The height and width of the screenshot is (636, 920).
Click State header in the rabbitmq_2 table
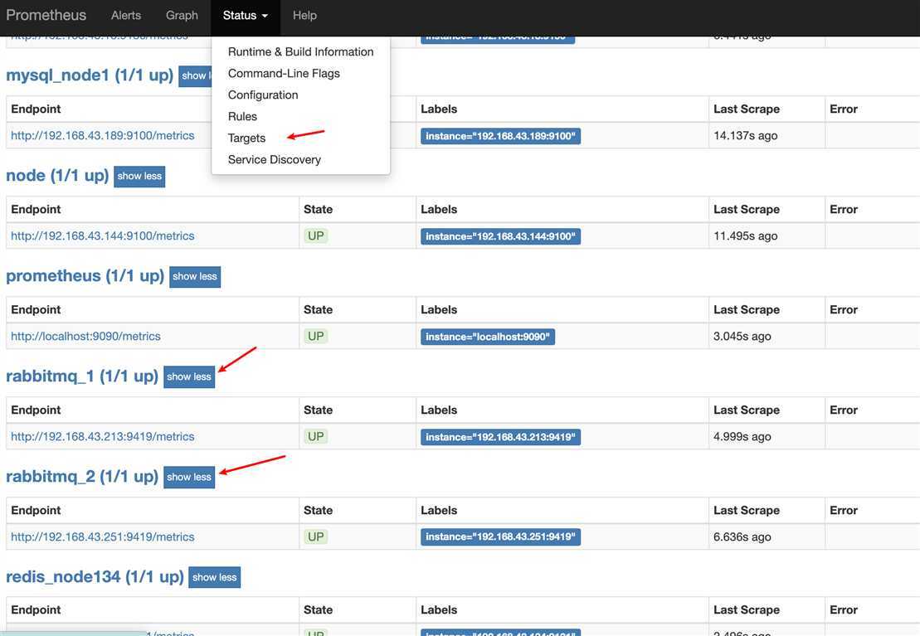click(x=318, y=511)
